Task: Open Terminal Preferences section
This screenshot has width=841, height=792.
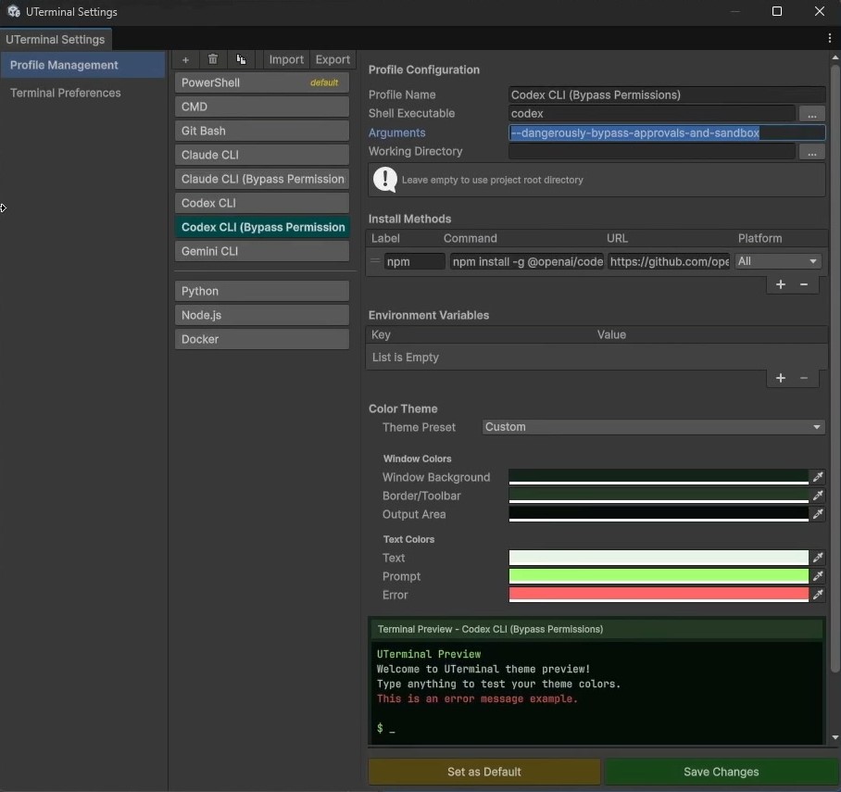Action: [66, 93]
